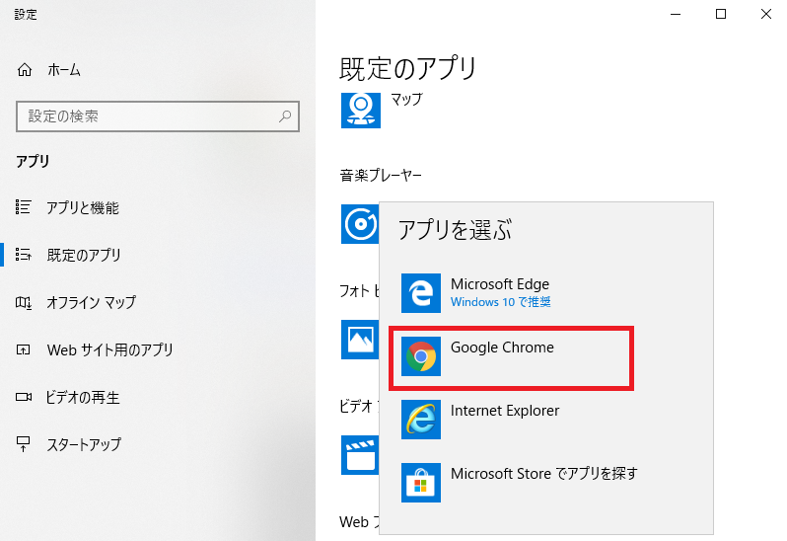Click the Microsoft Edge icon
Screen dimensions: 787x541
point(421,293)
